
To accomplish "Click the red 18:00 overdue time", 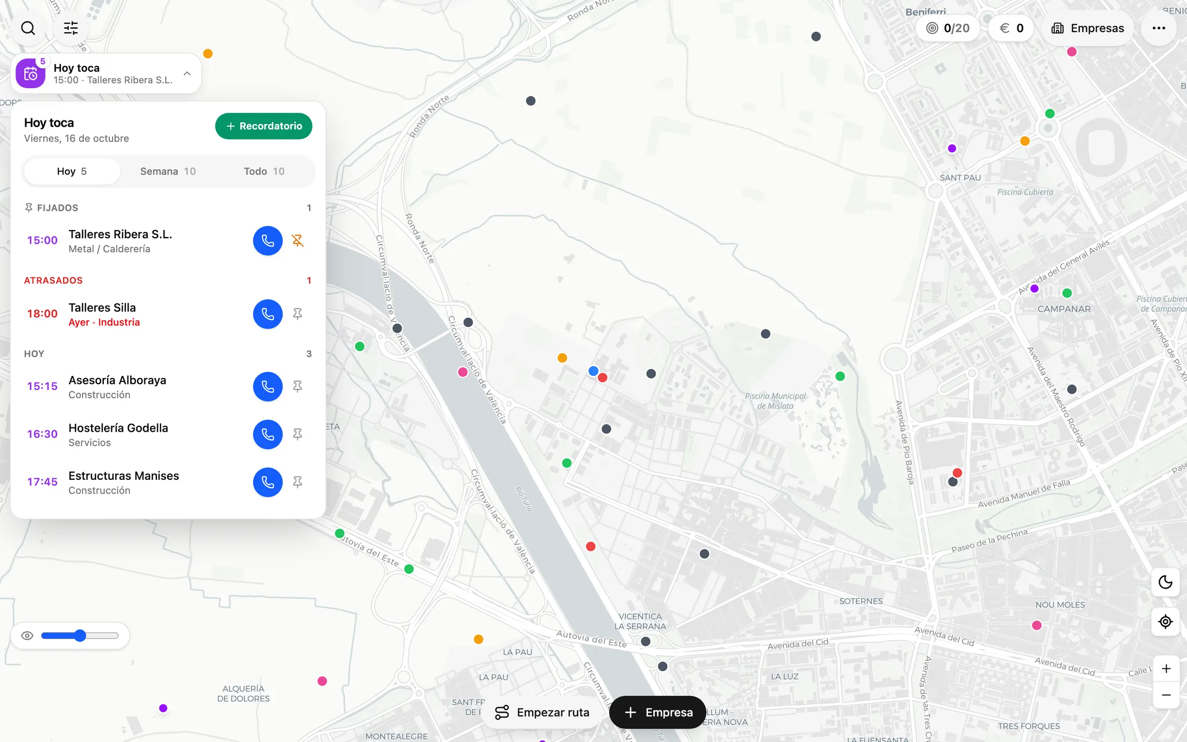I will pyautogui.click(x=42, y=314).
